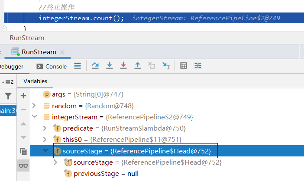Click the code fold marker in gutter

tap(4, 28)
